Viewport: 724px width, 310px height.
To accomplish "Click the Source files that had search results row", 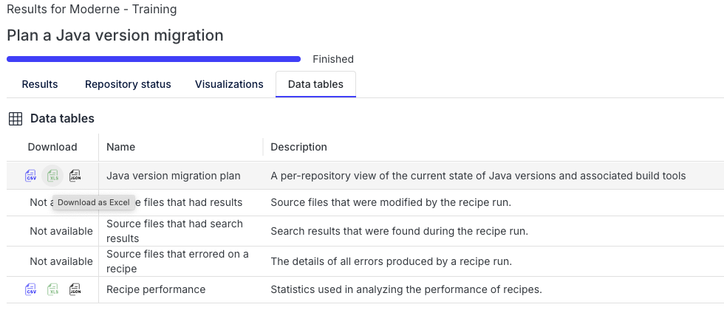I will coord(174,231).
